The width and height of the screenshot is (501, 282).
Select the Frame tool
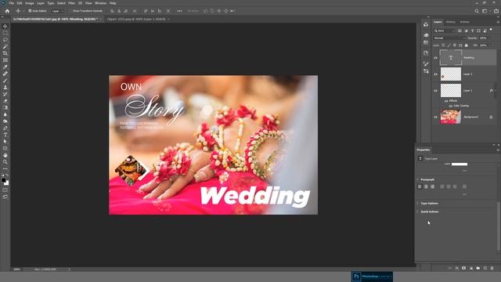5,60
